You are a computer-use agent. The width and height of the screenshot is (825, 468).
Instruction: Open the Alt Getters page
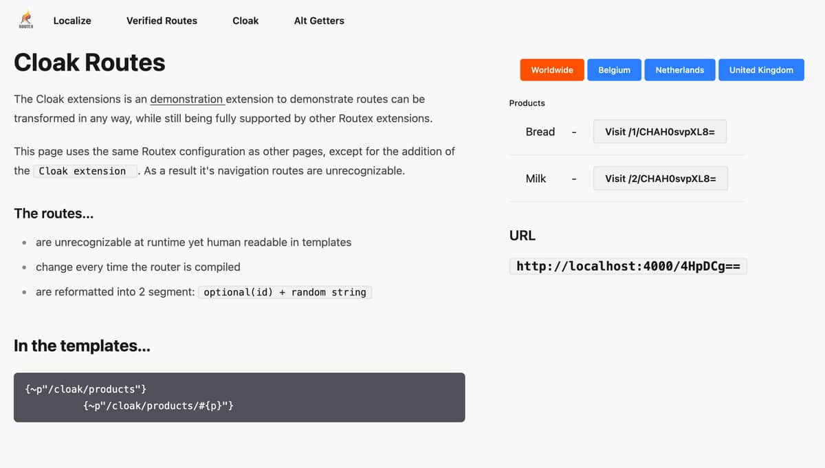pyautogui.click(x=319, y=21)
